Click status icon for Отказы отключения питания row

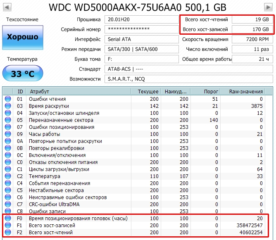8,162
